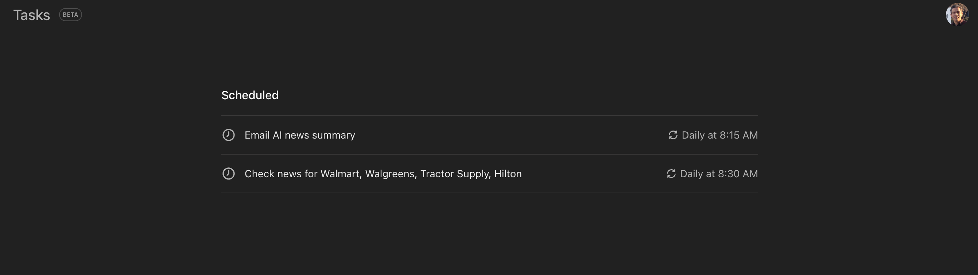Click the clock icon beside Email AI news summary
The width and height of the screenshot is (978, 275).
(228, 135)
